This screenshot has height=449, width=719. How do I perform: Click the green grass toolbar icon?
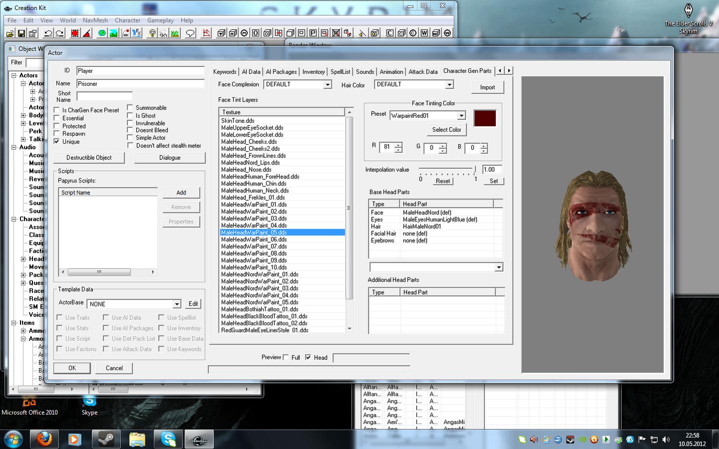(175, 33)
